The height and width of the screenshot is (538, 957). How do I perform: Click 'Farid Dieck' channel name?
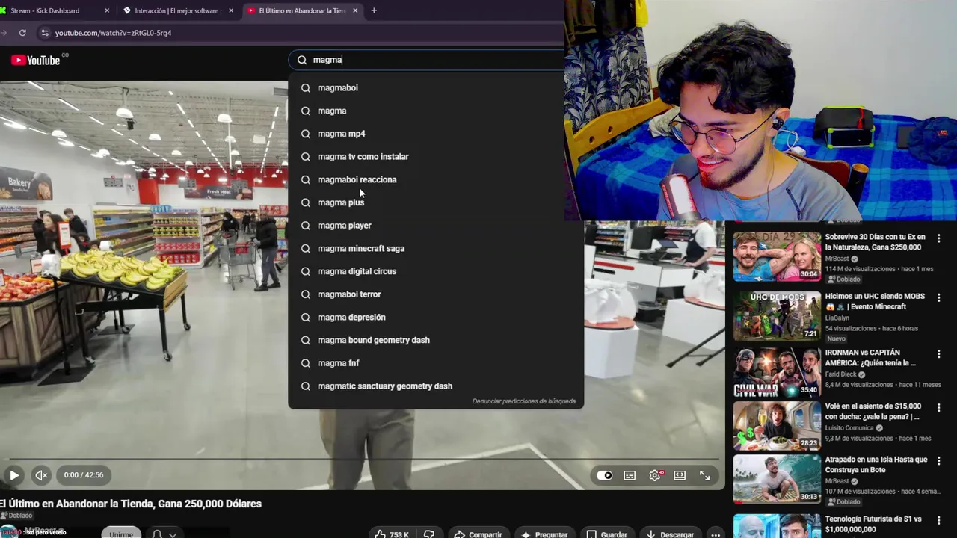tap(841, 374)
